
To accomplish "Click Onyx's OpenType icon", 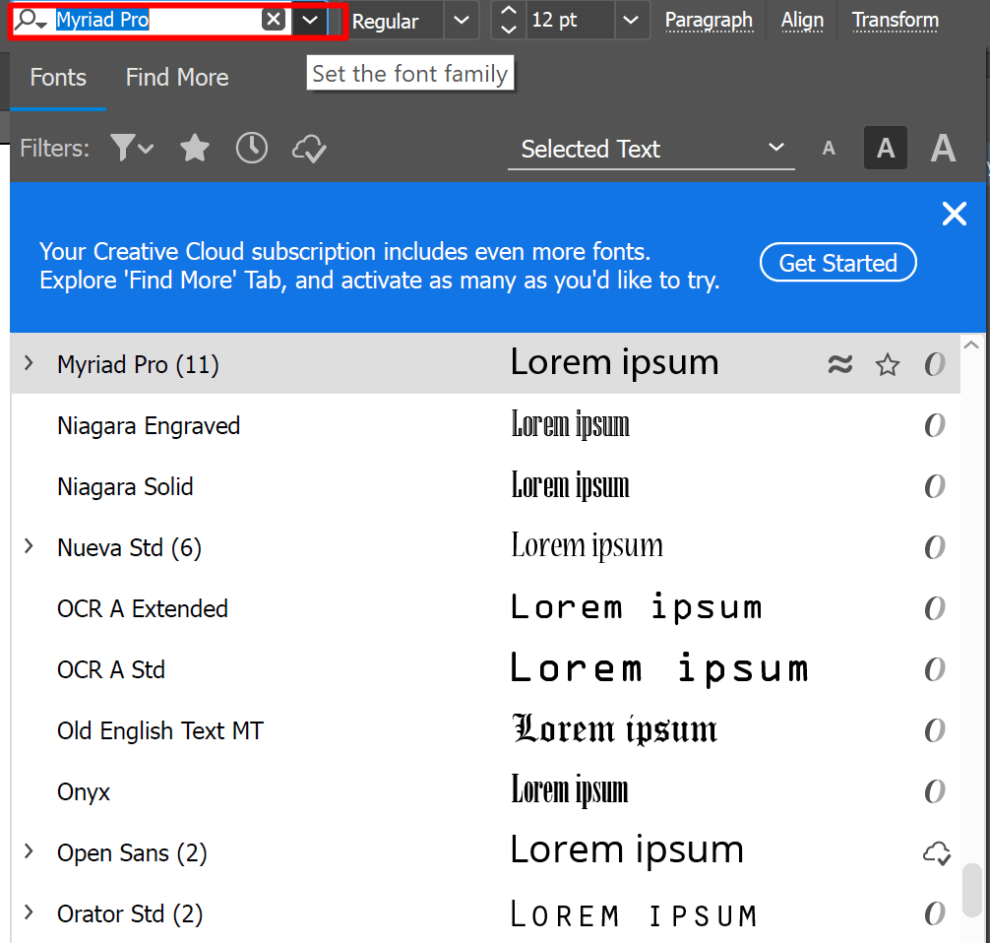I will coord(935,791).
